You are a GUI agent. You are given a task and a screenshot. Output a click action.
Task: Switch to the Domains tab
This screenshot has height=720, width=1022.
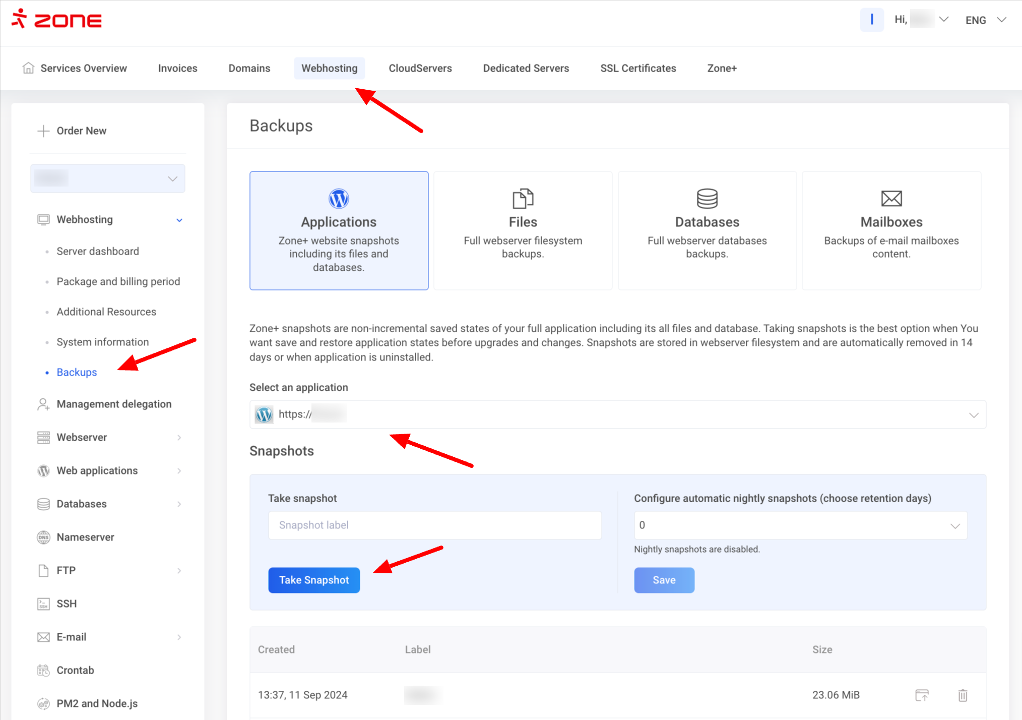[x=249, y=68]
